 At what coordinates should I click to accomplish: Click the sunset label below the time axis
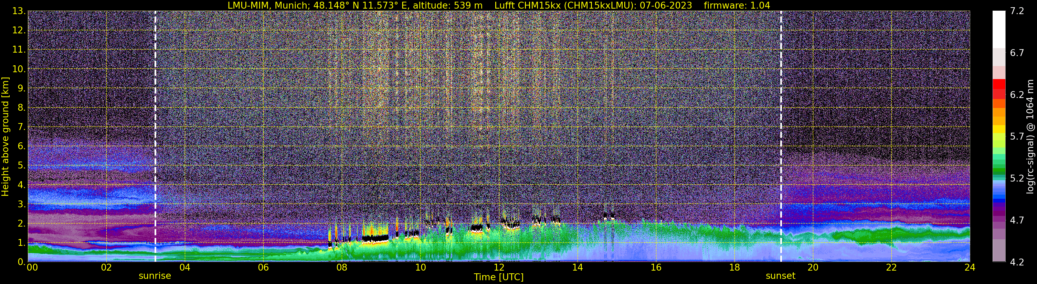[x=781, y=276]
